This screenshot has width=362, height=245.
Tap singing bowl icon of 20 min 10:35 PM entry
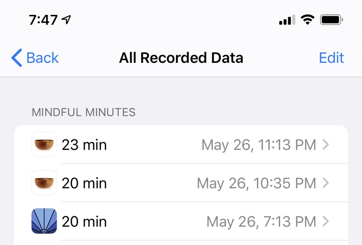point(44,183)
